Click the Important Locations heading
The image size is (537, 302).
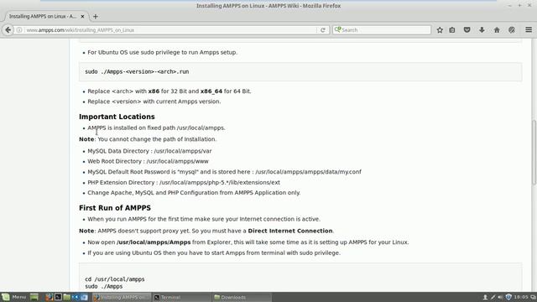[117, 117]
